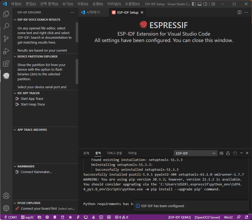Clear the output panel
The width and height of the screenshot is (252, 220).
point(221,153)
